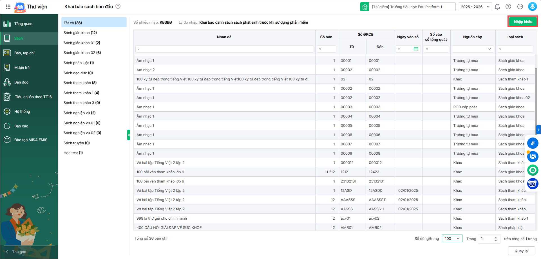Click the notification bell icon
541x259 pixels.
point(497,7)
